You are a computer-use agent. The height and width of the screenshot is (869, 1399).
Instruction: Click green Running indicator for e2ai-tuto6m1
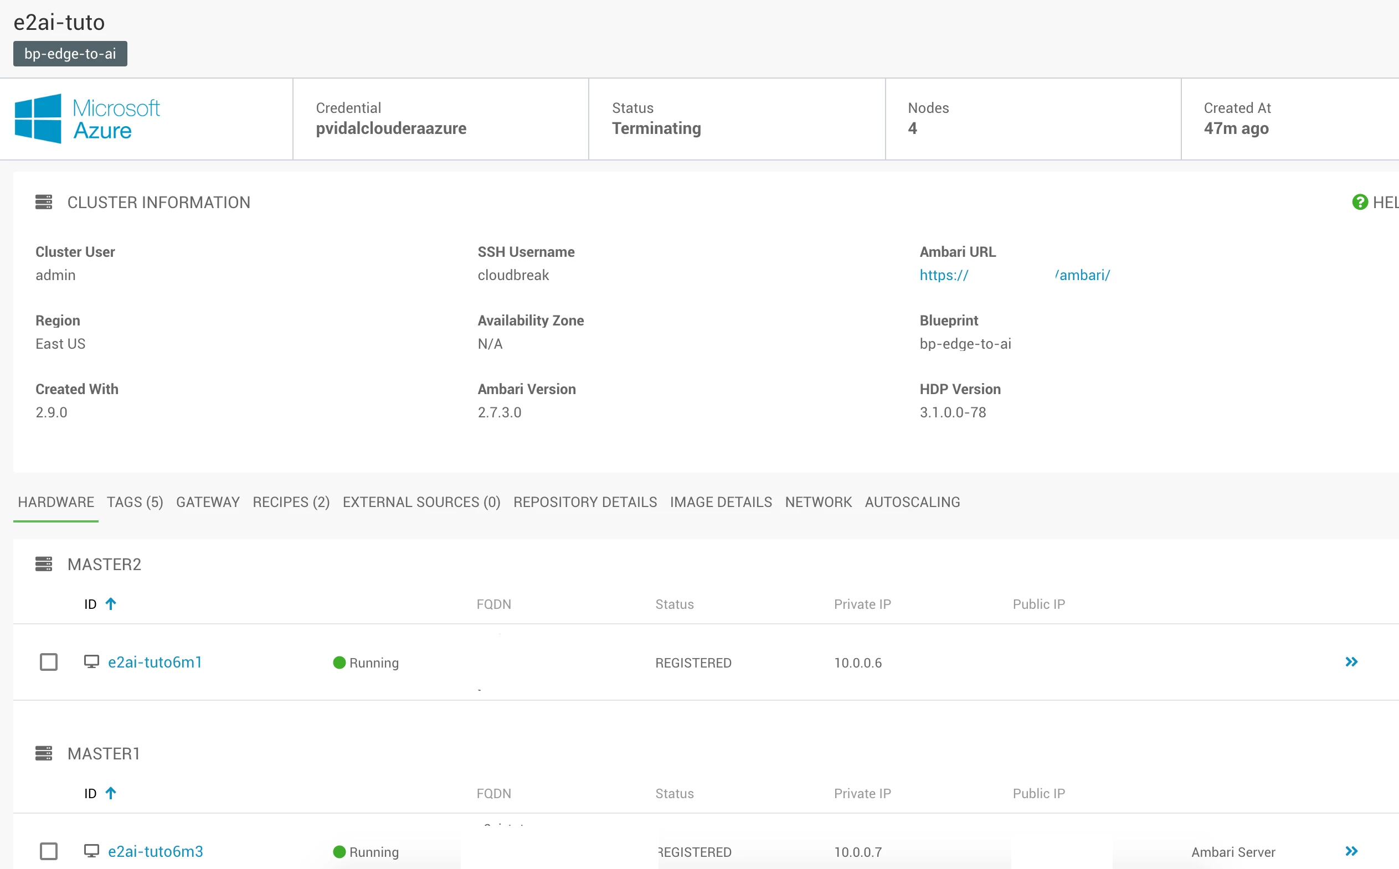point(340,663)
